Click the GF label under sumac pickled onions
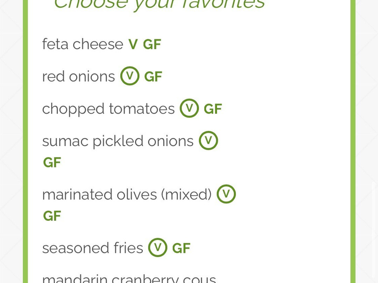This screenshot has height=283, width=378. pyautogui.click(x=52, y=163)
